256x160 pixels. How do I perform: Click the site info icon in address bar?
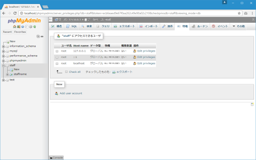(x=22, y=13)
